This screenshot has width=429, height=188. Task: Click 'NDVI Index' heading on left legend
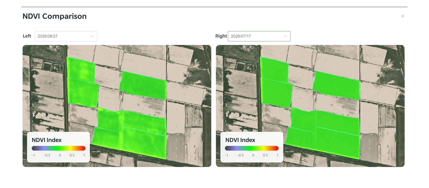[47, 140]
